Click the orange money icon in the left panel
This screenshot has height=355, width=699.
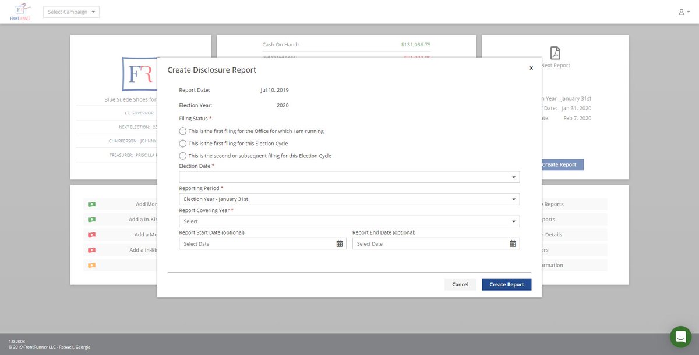[91, 264]
